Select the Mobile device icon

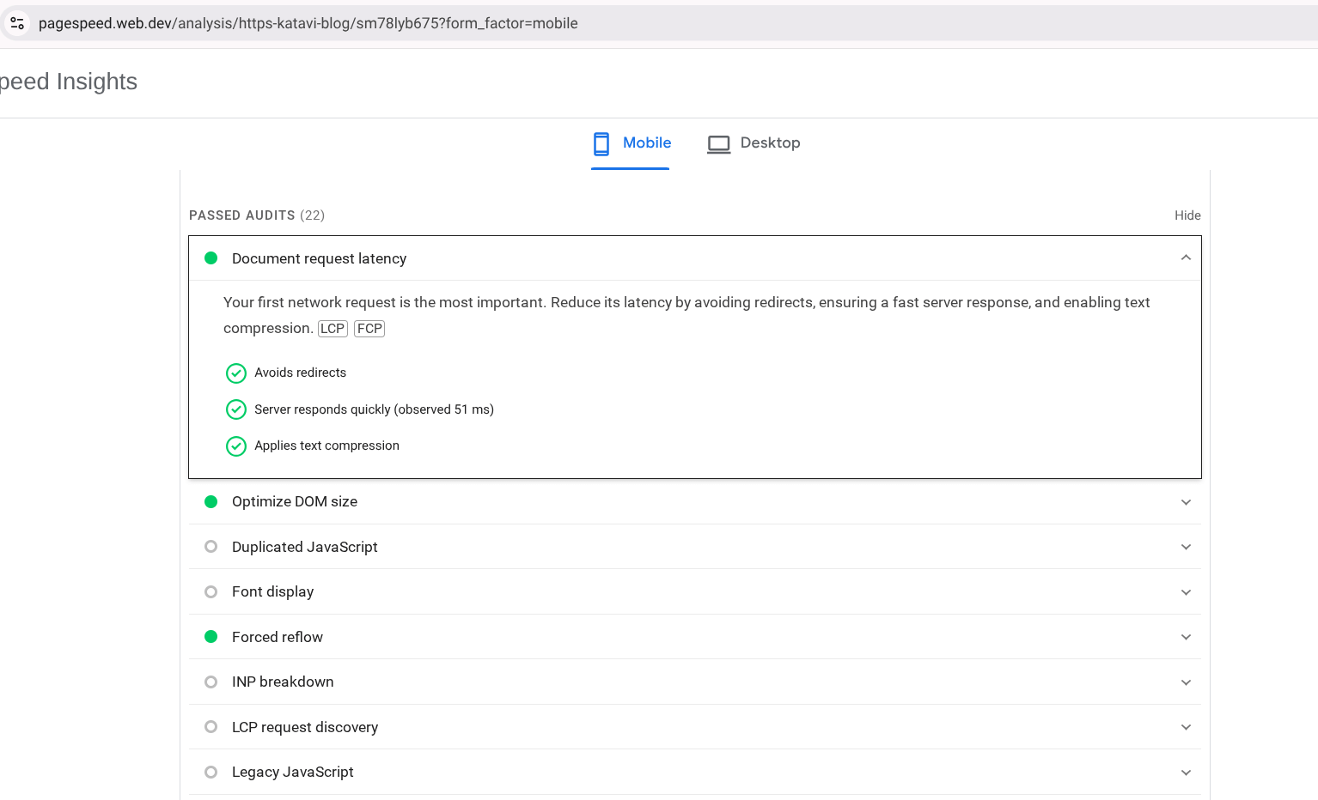601,143
